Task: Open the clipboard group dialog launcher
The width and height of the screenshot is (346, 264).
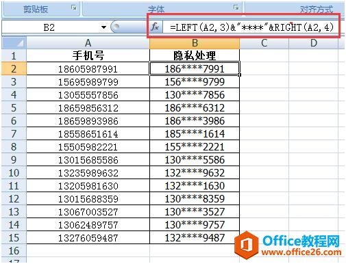Action: pos(74,8)
